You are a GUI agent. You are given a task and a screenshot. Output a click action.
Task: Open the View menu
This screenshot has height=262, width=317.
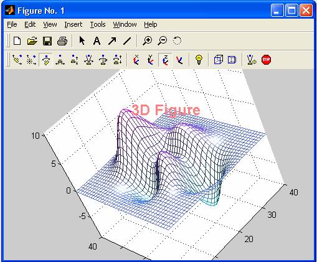coord(50,24)
